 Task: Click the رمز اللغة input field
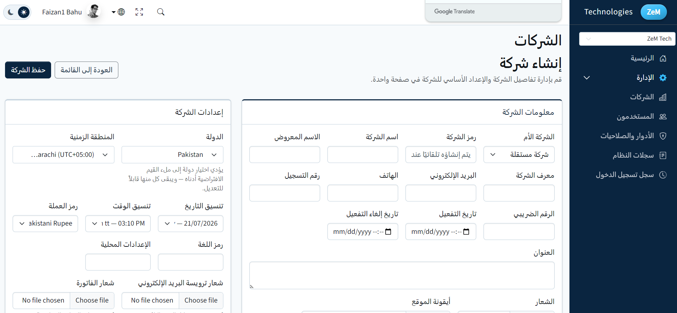coord(191,262)
